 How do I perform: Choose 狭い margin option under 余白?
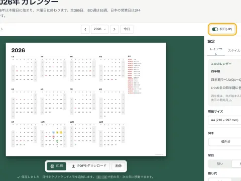(220, 164)
